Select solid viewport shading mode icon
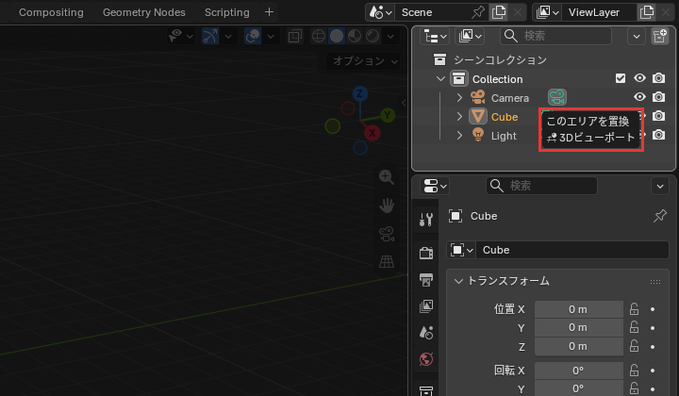This screenshot has height=396, width=679. point(337,36)
